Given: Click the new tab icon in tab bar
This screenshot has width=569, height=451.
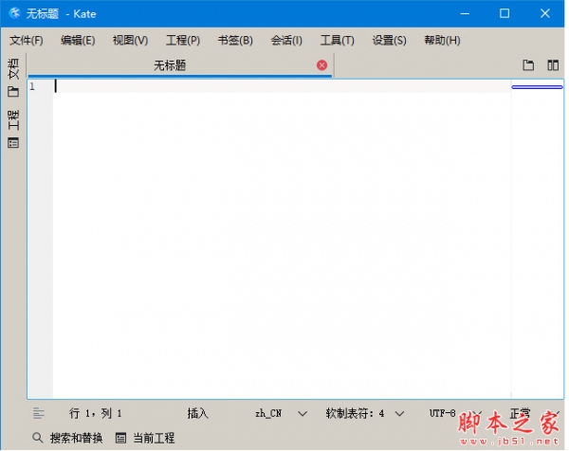Looking at the screenshot, I should 529,65.
